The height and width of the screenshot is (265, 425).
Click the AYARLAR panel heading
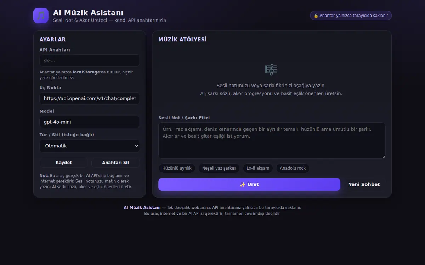(52, 40)
